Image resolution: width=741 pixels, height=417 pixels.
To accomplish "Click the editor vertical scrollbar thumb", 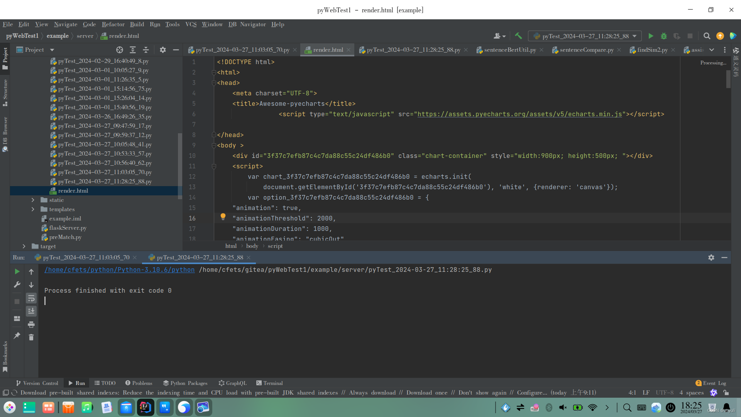I will pos(728,79).
